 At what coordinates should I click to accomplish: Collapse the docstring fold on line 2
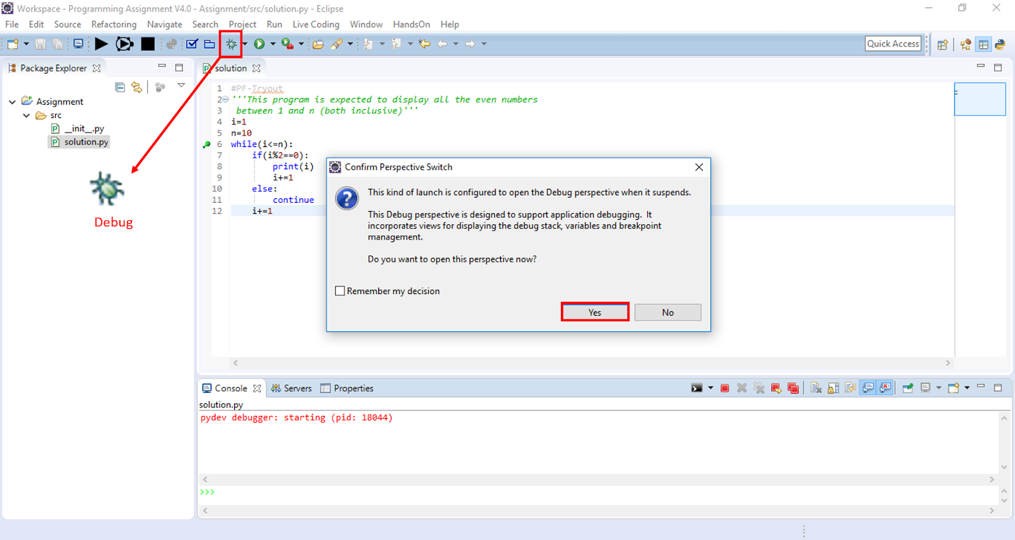coord(226,100)
